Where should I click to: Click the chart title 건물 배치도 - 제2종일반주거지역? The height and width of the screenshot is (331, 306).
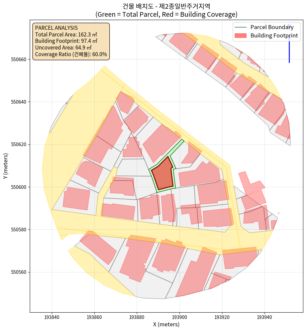click(x=166, y=6)
